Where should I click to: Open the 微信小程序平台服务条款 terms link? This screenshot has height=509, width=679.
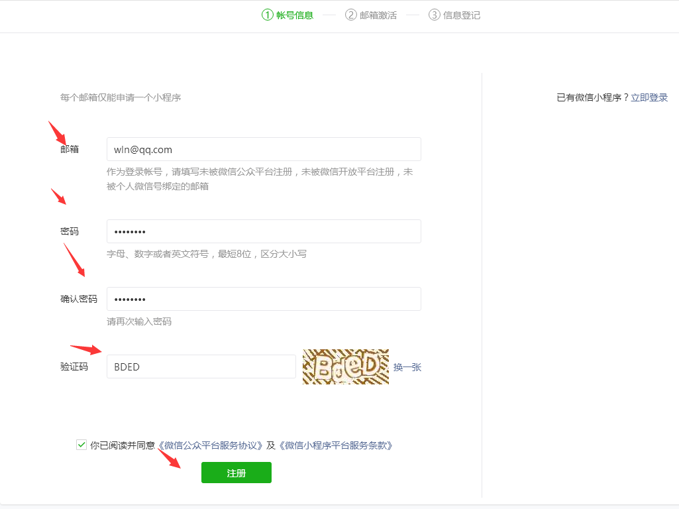tap(336, 445)
